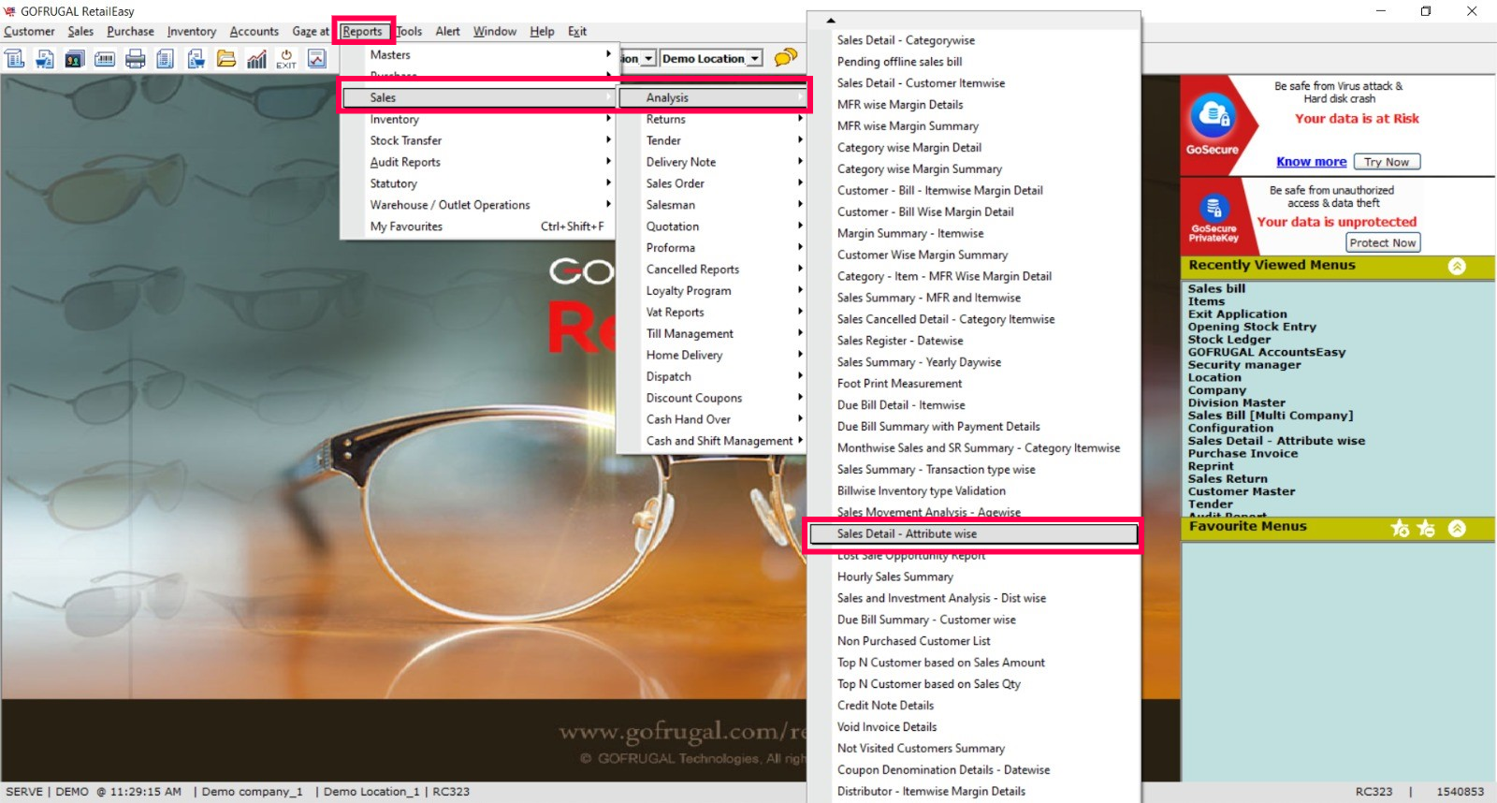Image resolution: width=1497 pixels, height=803 pixels.
Task: Click the Protect Now button
Action: 1383,242
